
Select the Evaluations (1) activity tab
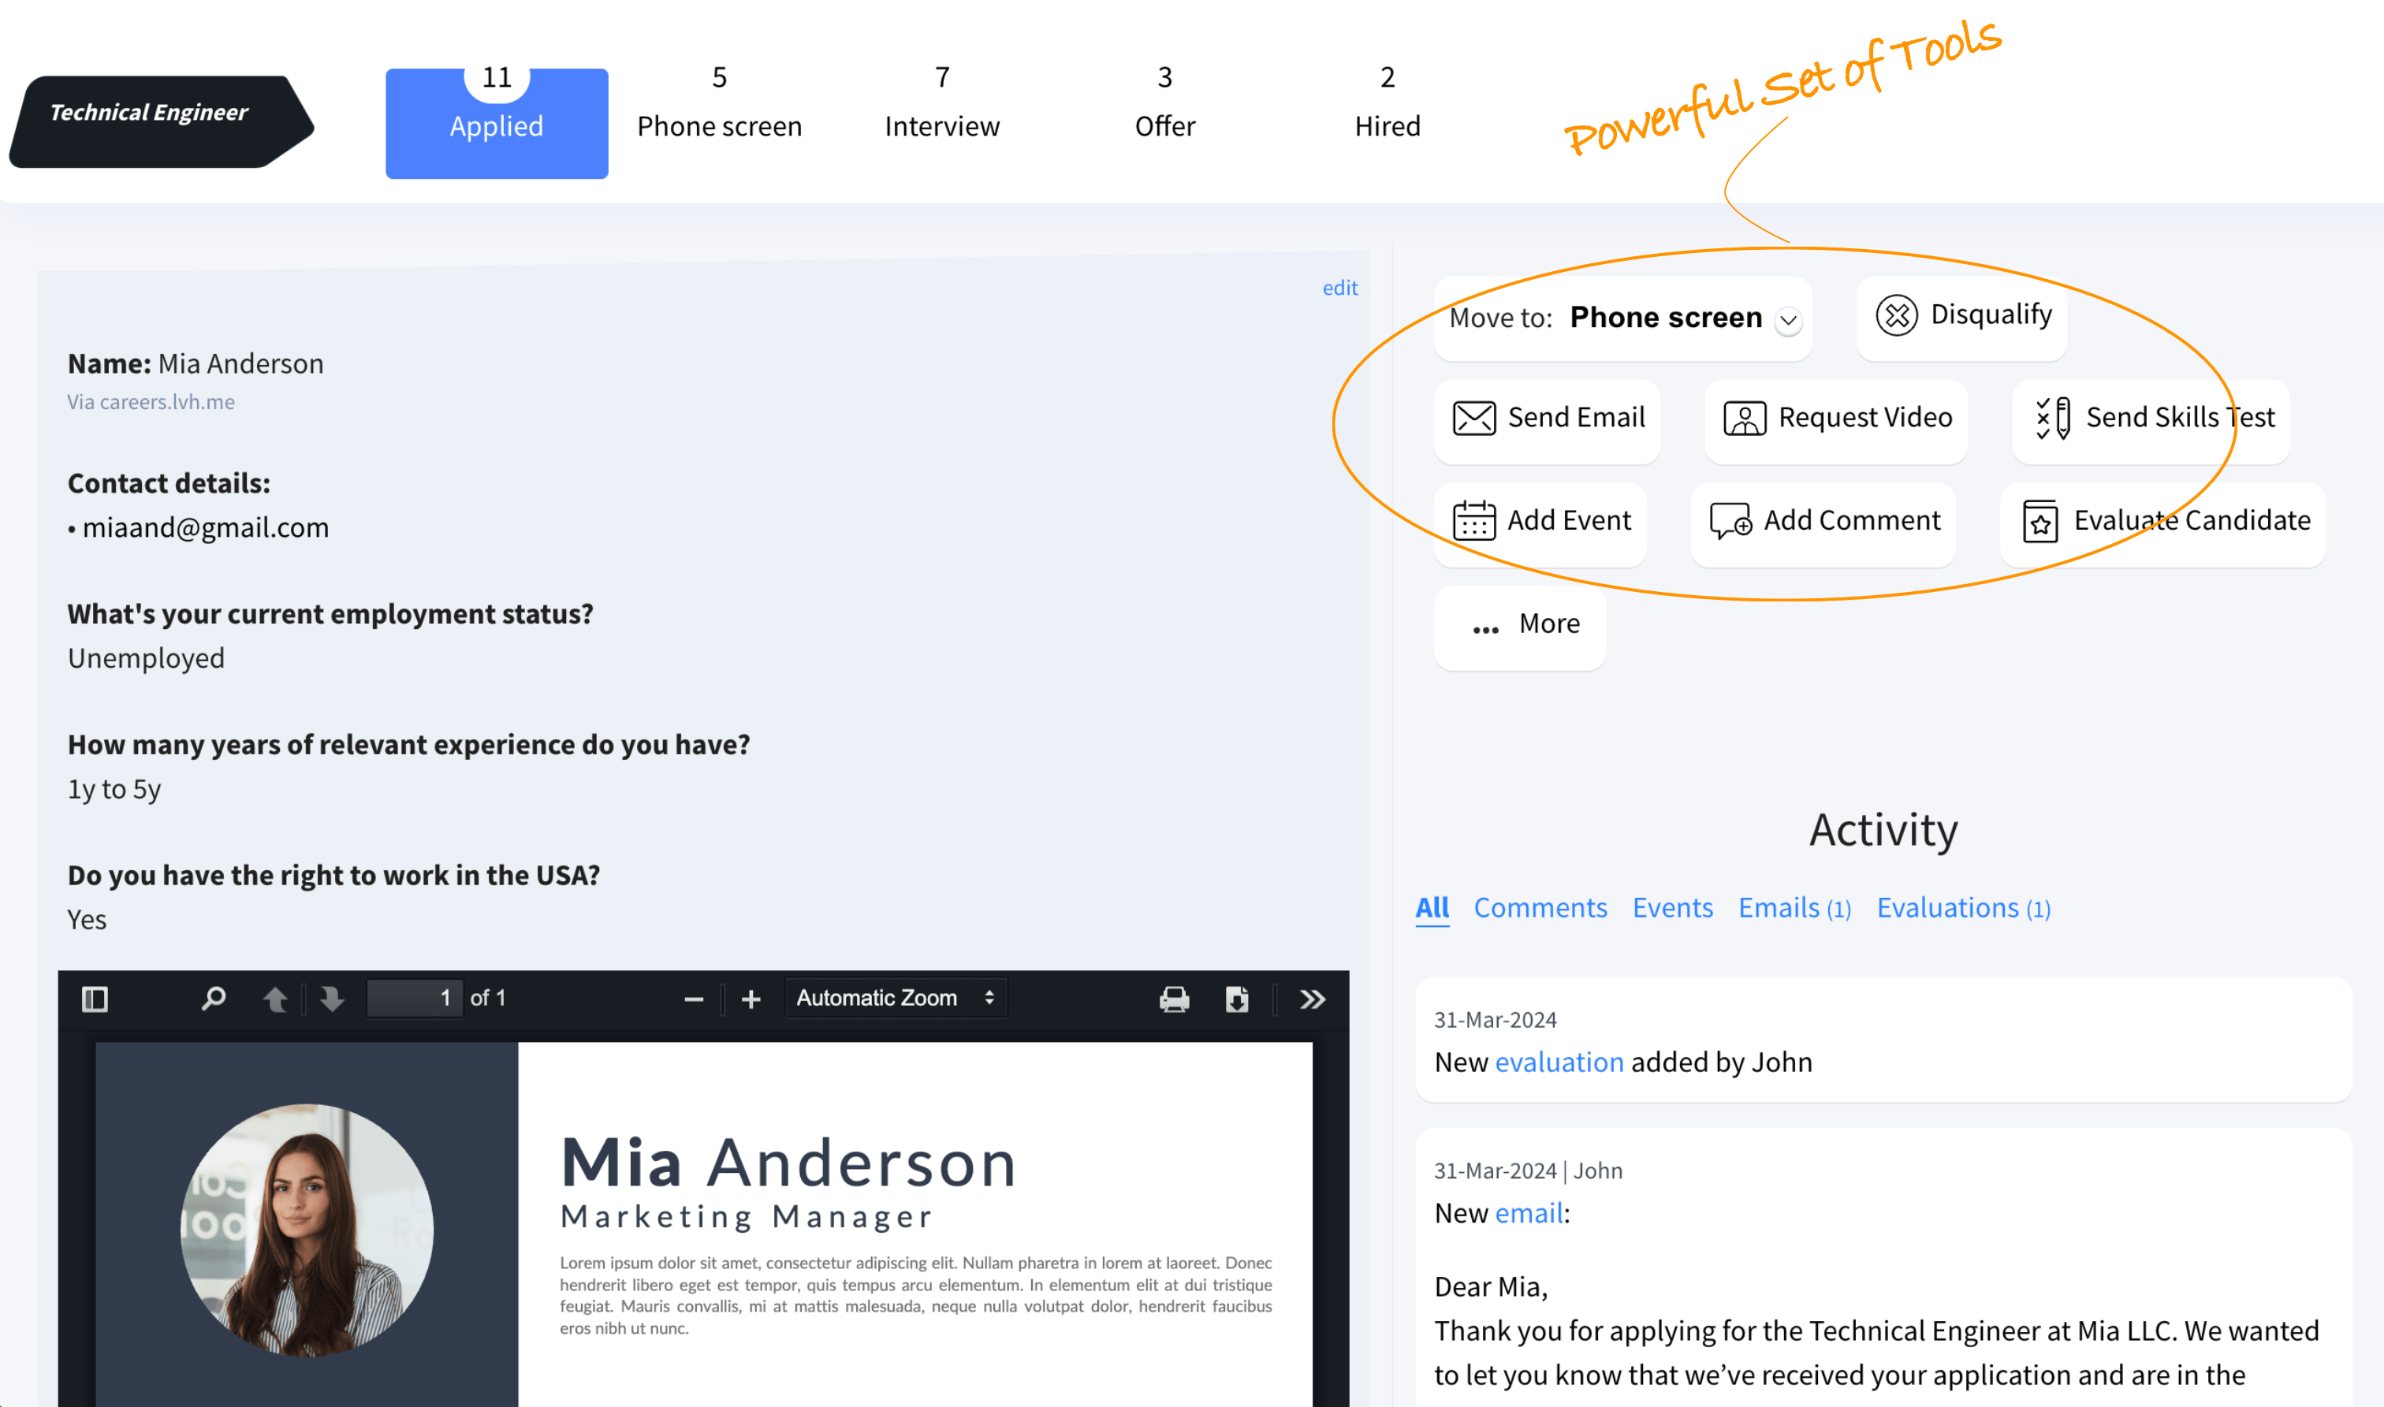point(1963,908)
